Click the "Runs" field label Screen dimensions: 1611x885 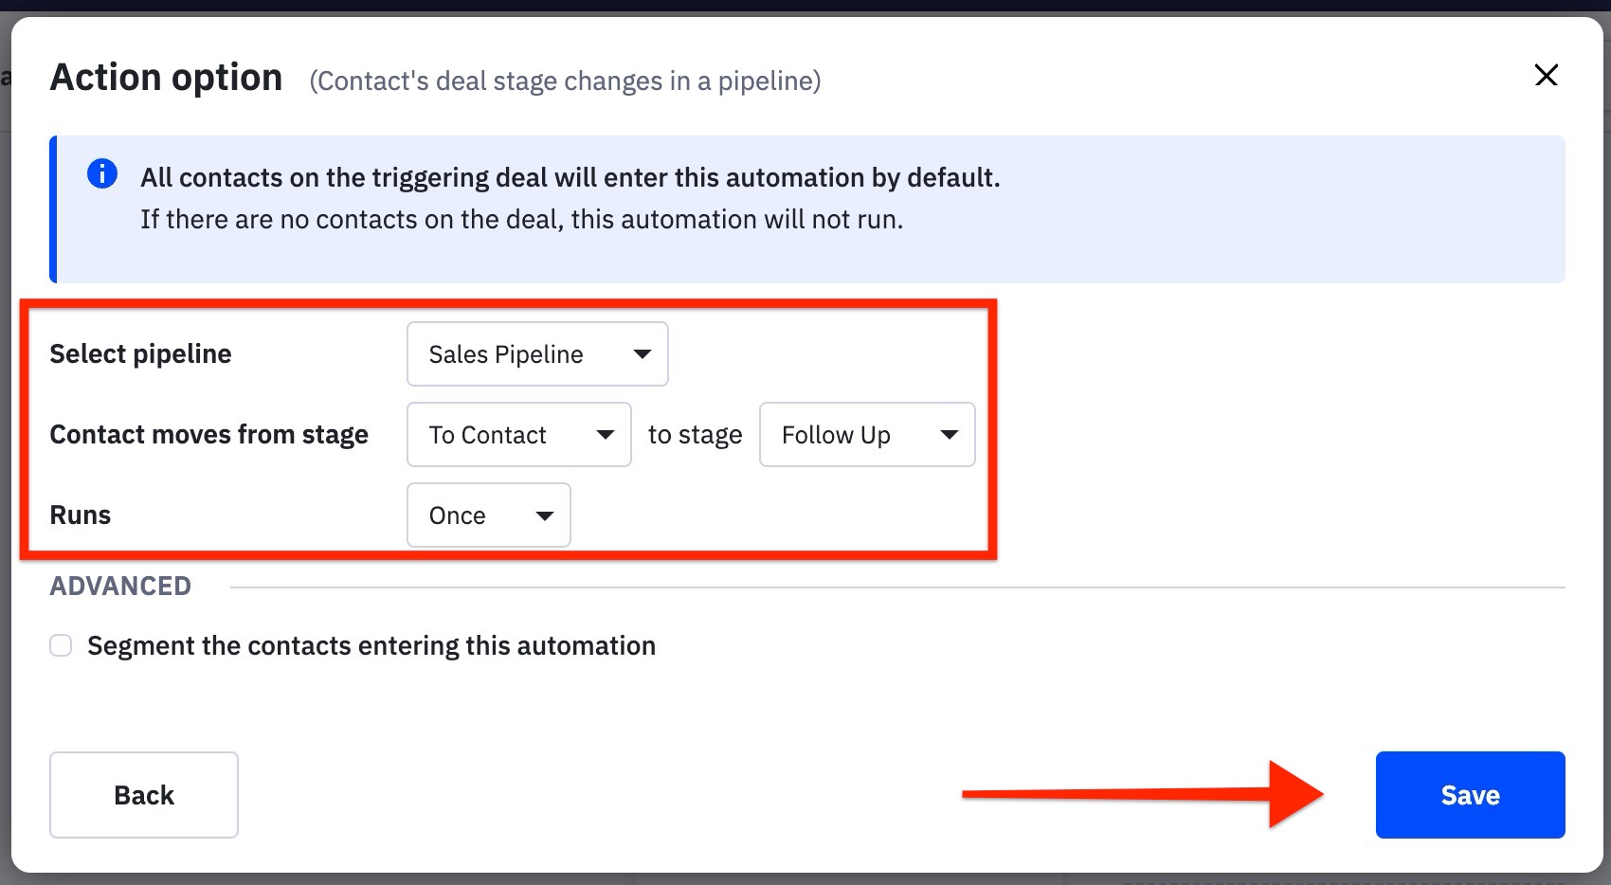coord(81,515)
